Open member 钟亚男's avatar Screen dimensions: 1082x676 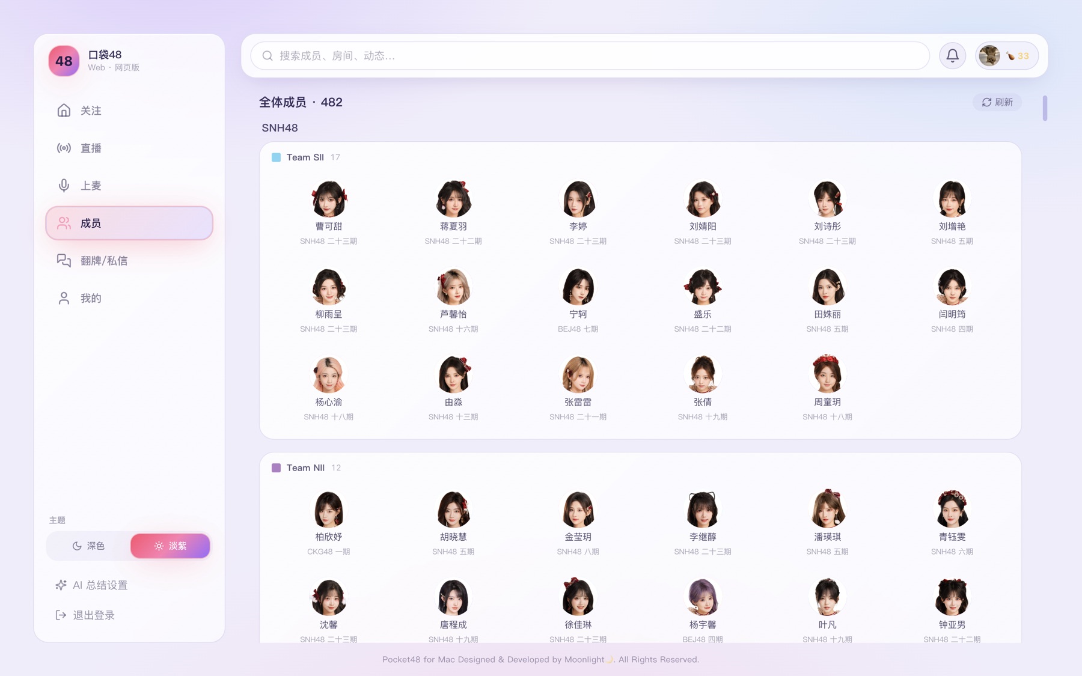[952, 597]
